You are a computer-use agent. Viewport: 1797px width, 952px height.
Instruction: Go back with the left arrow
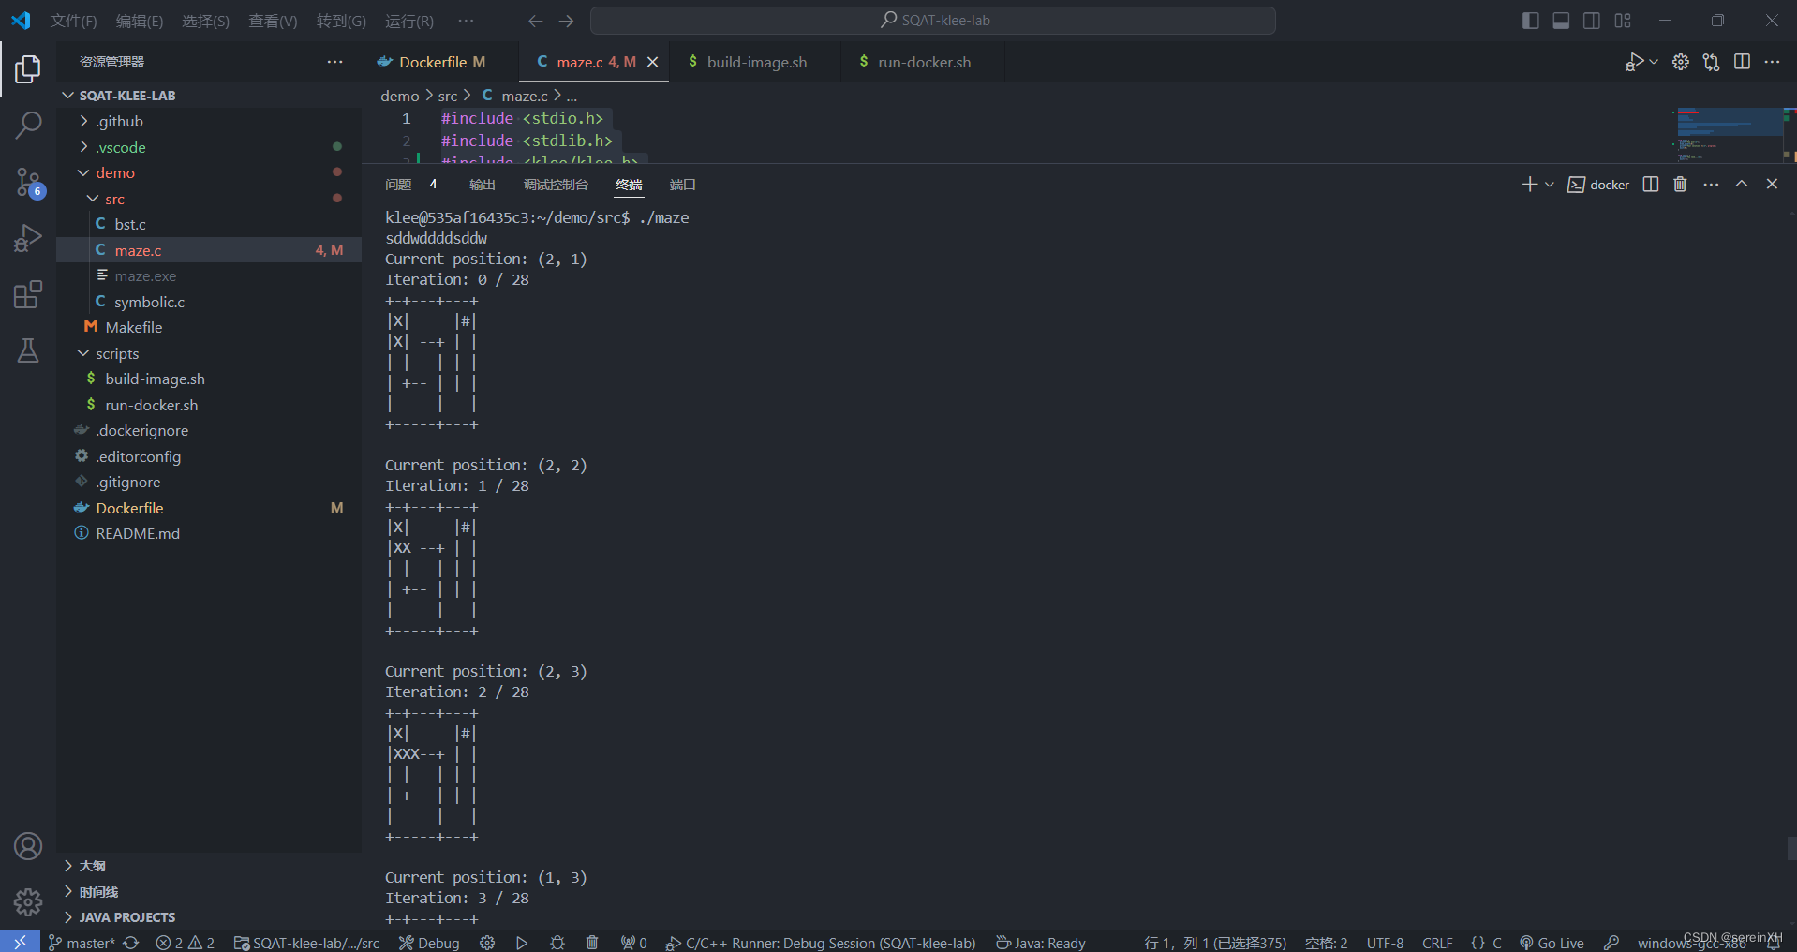click(535, 21)
